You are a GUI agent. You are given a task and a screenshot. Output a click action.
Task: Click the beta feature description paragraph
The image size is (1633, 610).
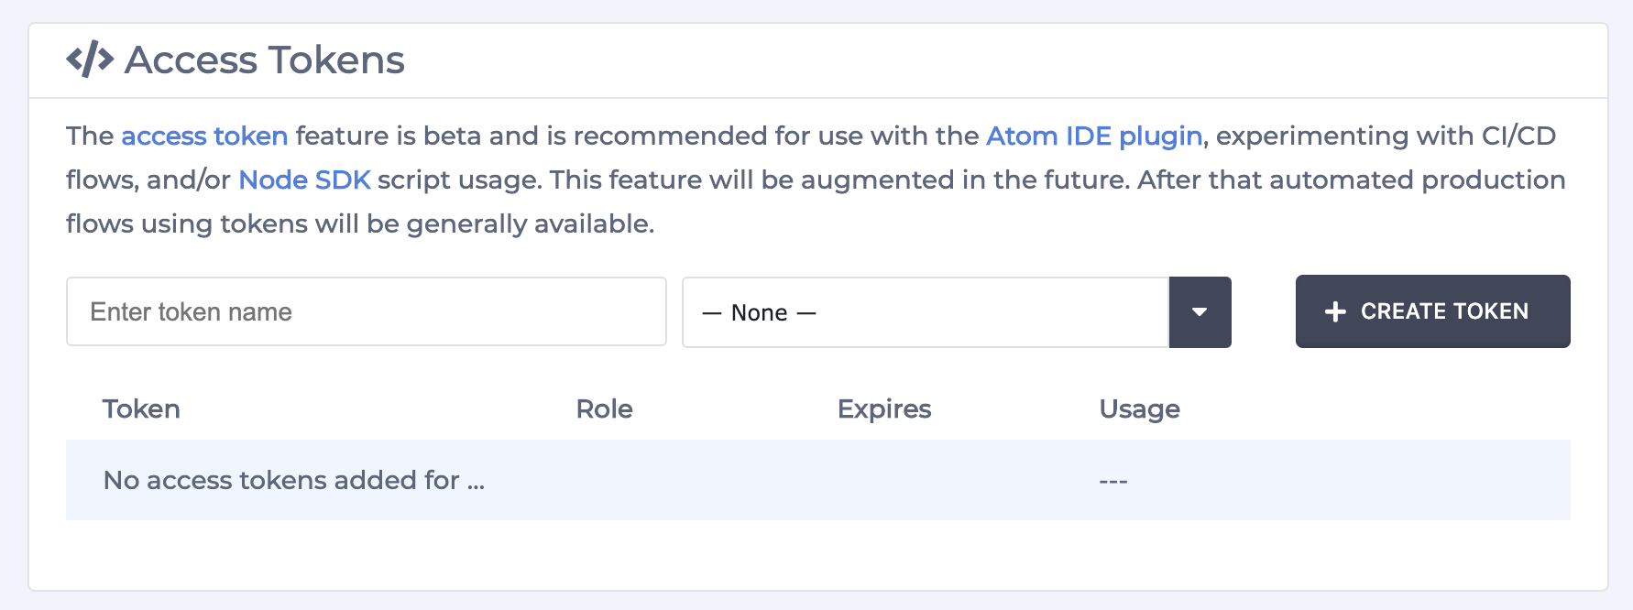(816, 180)
